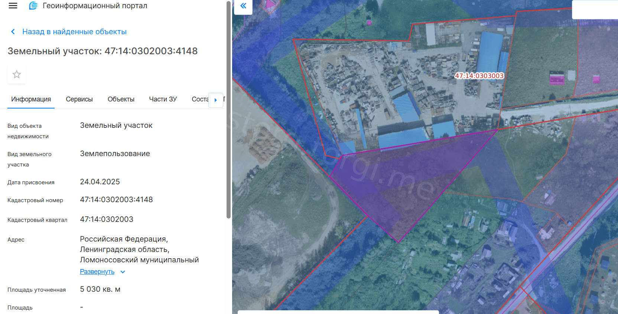Viewport: 618px width, 314px height.
Task: Select the Информация tab
Action: click(31, 99)
